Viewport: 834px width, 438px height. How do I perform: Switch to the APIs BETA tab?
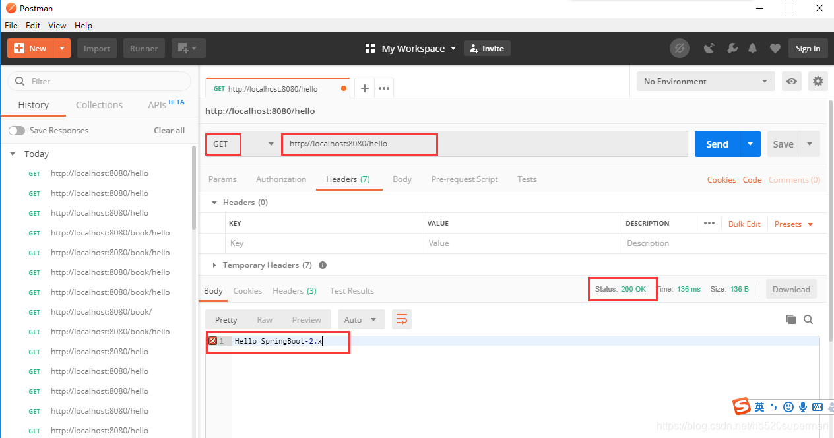click(x=166, y=104)
